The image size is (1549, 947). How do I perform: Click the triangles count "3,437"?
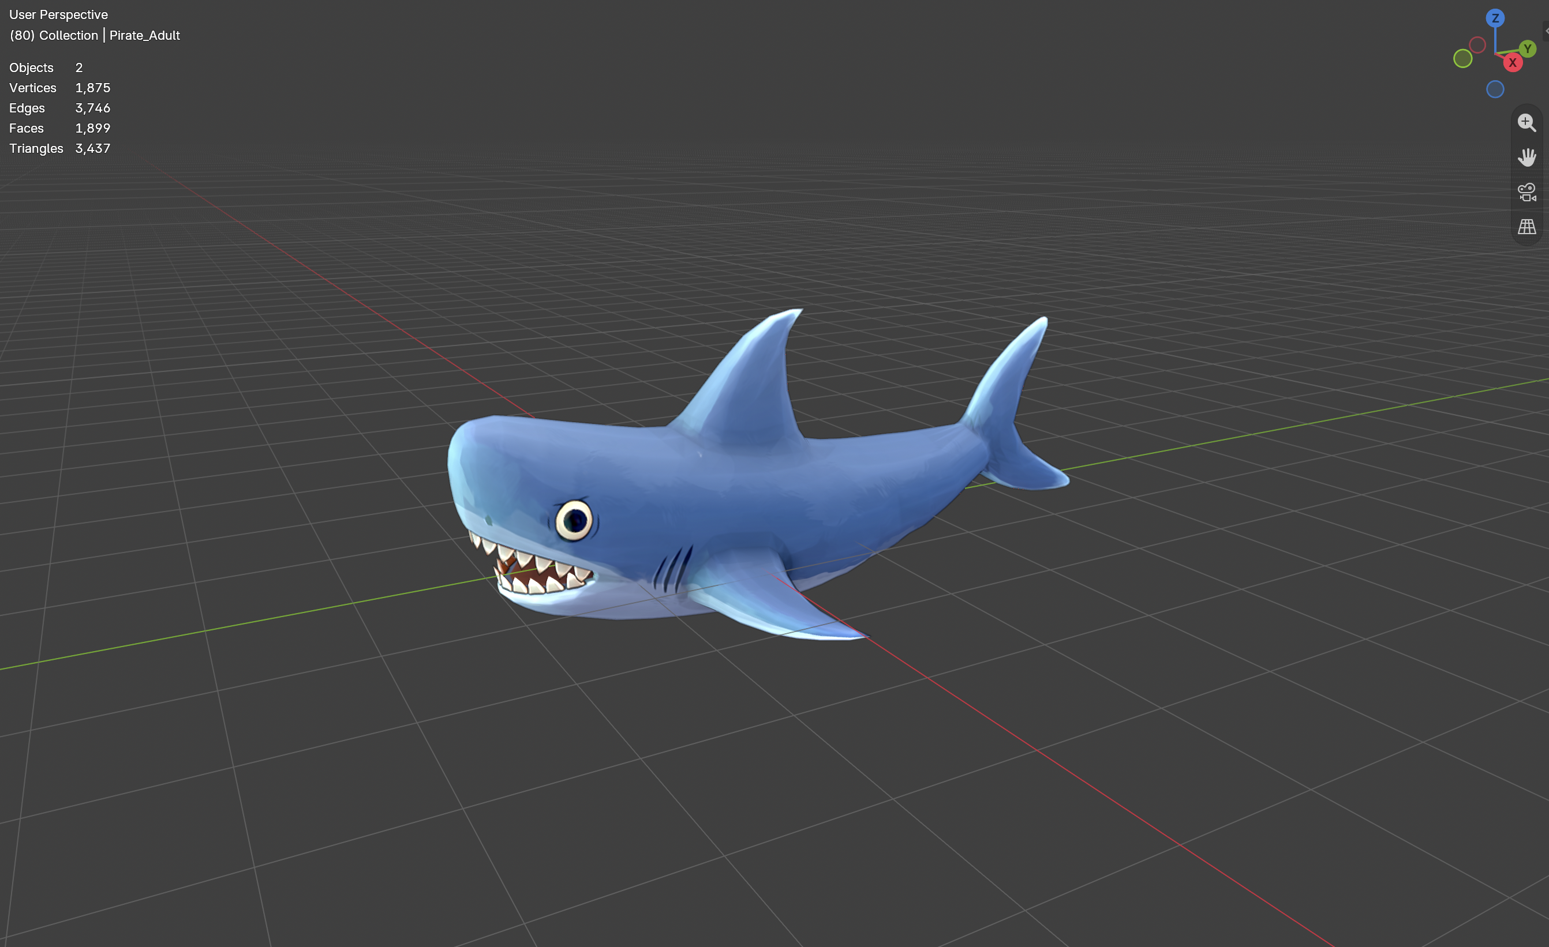point(92,148)
